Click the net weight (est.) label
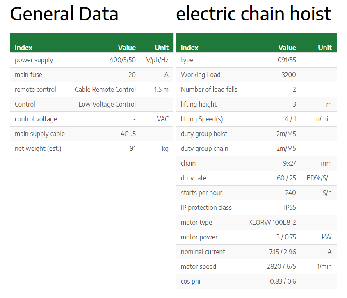347x298 pixels. point(38,149)
